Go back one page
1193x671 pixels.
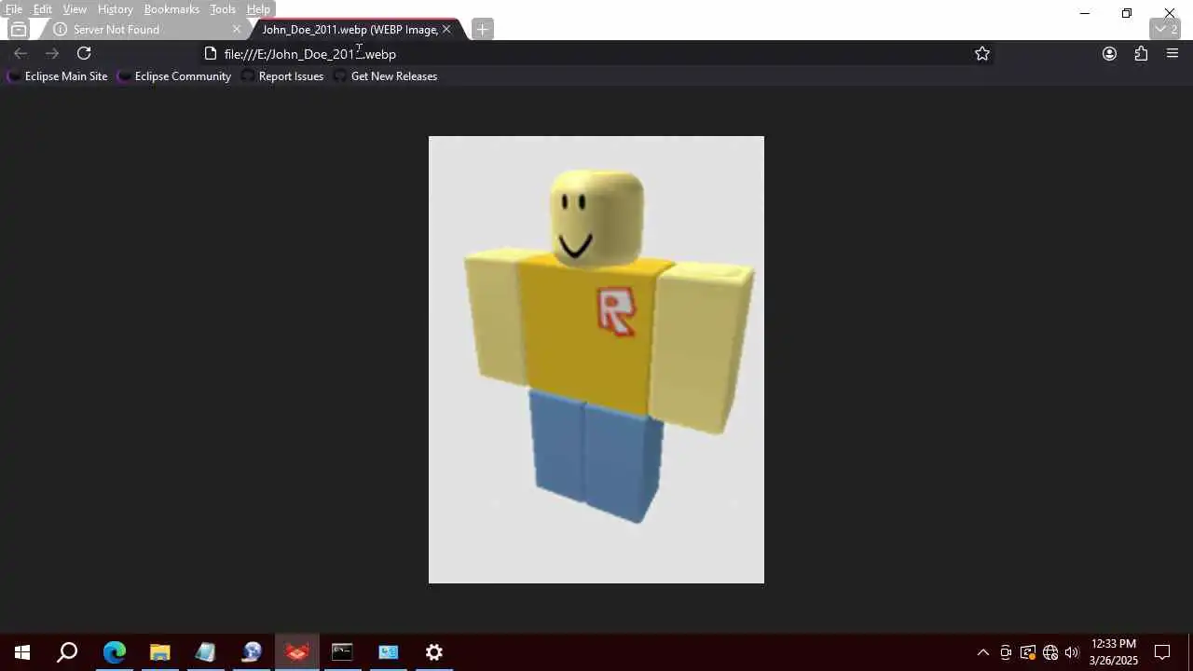(21, 54)
